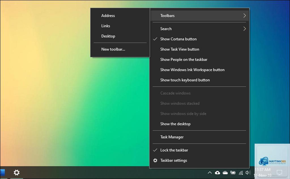This screenshot has width=290, height=179.
Task: Click the battery power tray icon
Action: (233, 173)
